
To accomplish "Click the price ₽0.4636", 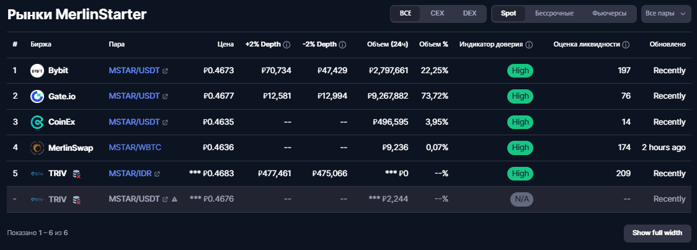I will click(x=218, y=148).
